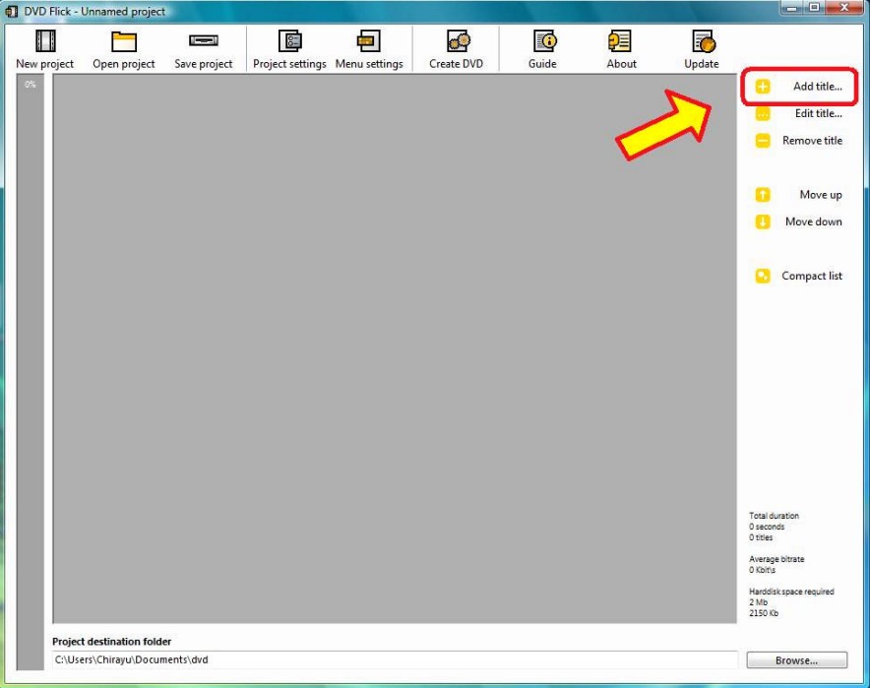The height and width of the screenshot is (688, 870).
Task: Open Project settings
Action: coord(290,46)
